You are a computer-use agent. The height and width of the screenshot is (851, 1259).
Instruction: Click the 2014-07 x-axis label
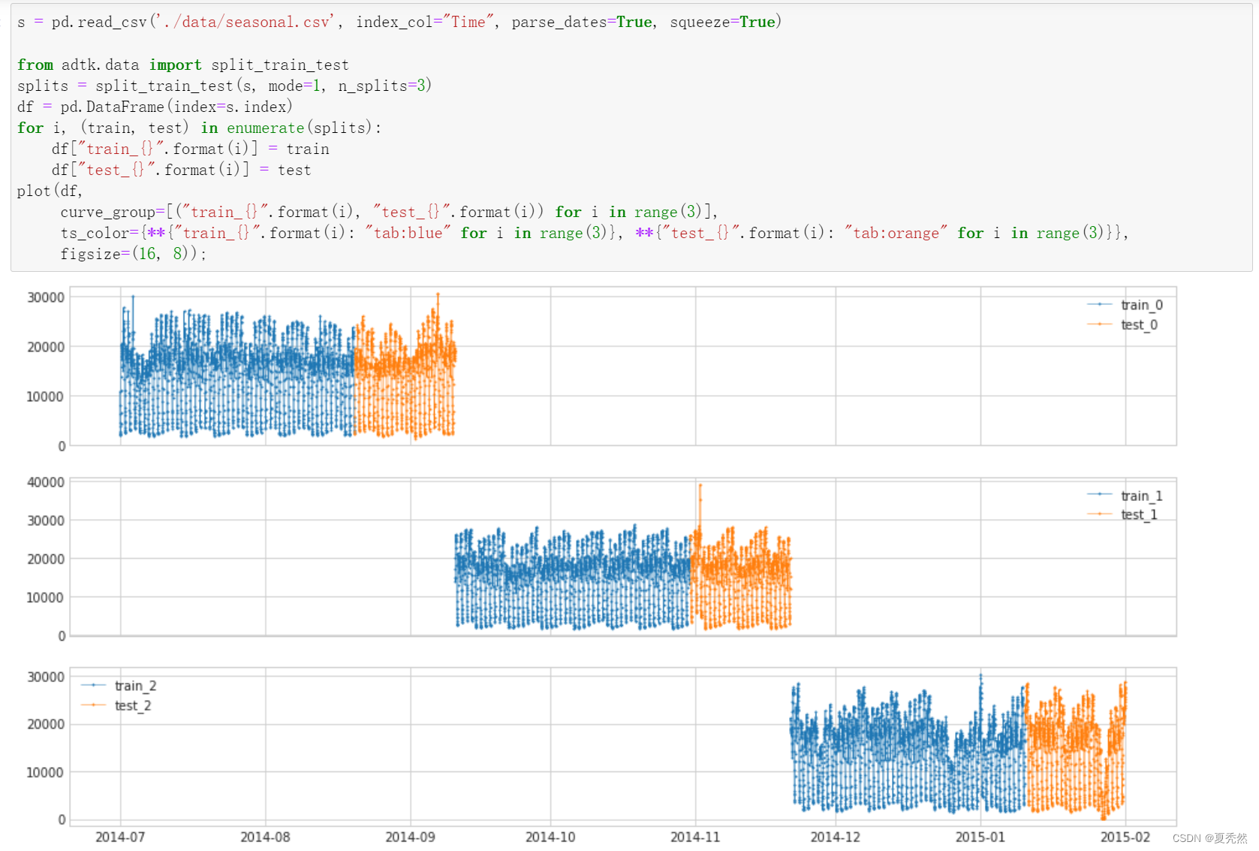pyautogui.click(x=120, y=837)
